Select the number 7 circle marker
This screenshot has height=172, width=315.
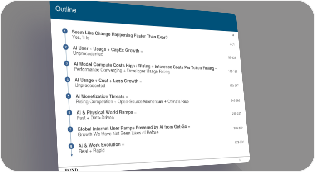pos(70,129)
